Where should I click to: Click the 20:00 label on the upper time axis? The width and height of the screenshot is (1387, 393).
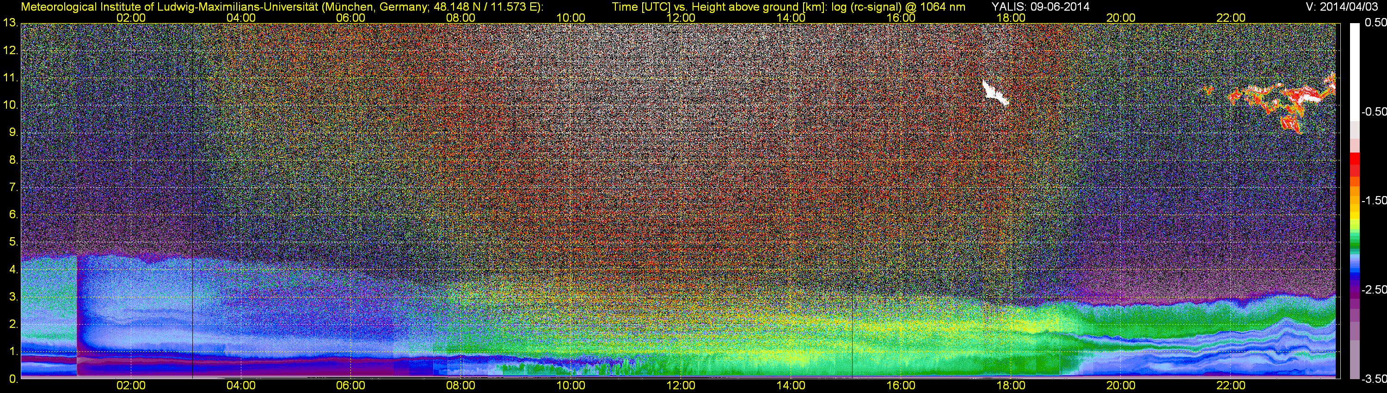[x=1121, y=18]
